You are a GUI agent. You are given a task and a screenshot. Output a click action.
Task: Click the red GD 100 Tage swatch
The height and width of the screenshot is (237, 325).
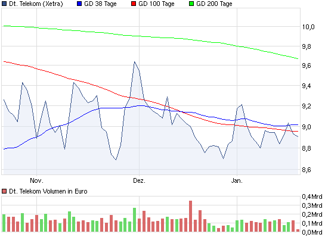click(134, 4)
